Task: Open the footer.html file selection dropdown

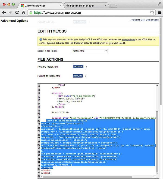Action: pos(90,51)
